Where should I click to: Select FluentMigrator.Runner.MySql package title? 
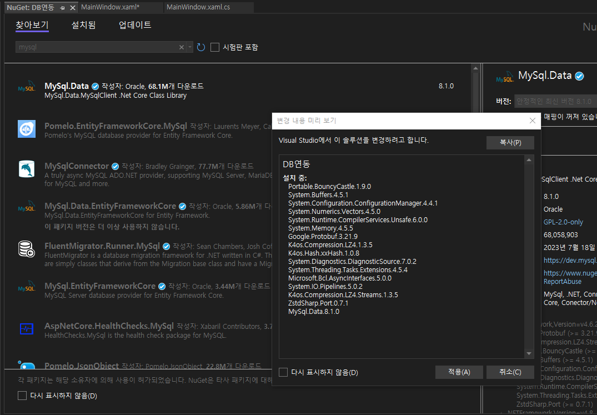(x=102, y=246)
